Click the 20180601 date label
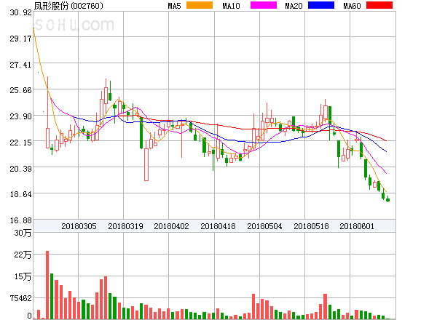The height and width of the screenshot is (320, 437). 357,226
